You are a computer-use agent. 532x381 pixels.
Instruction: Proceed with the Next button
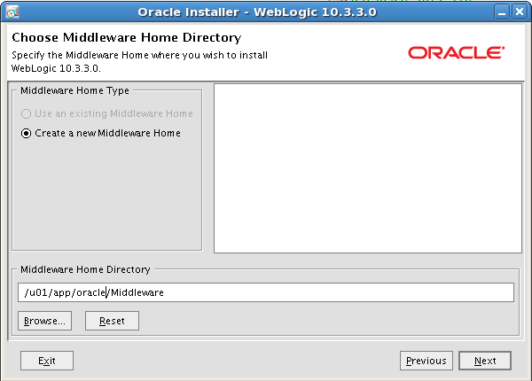(x=485, y=361)
